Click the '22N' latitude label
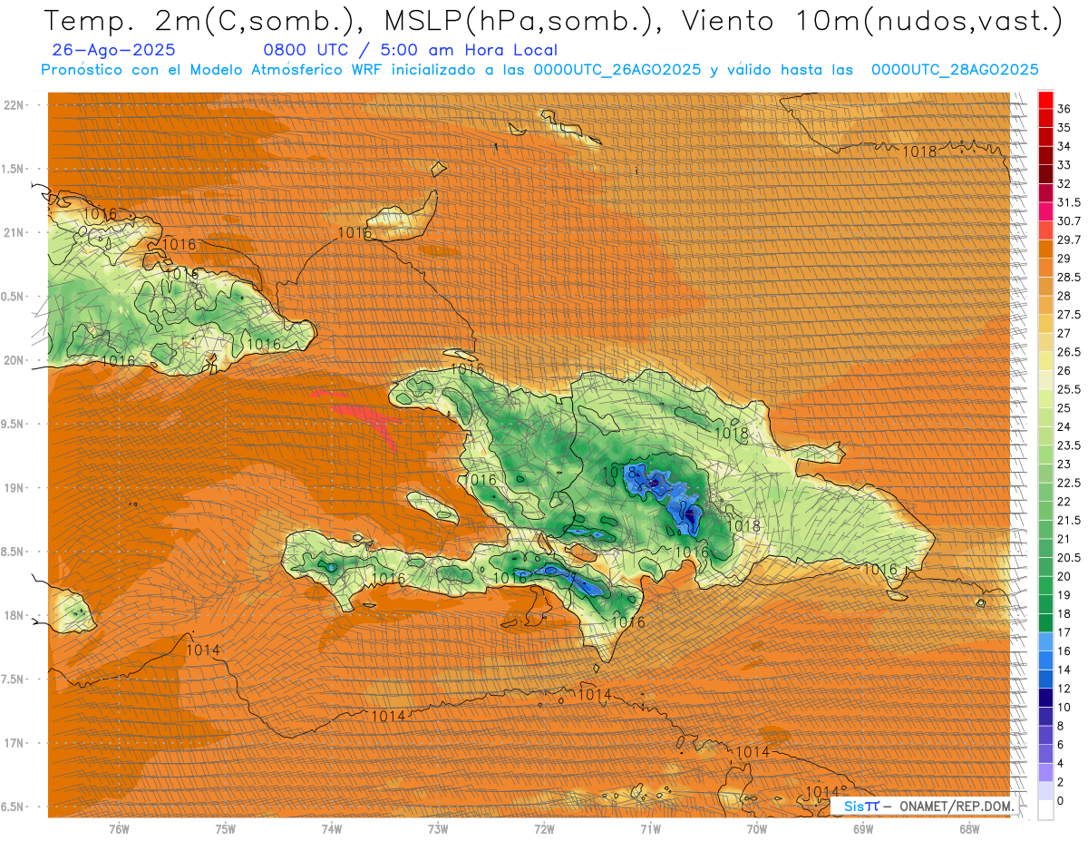 pyautogui.click(x=14, y=105)
